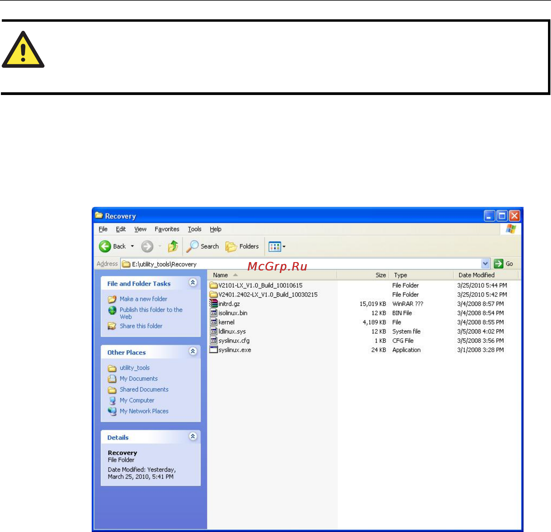Click the My Computer icon
The height and width of the screenshot is (532, 551).
point(112,401)
